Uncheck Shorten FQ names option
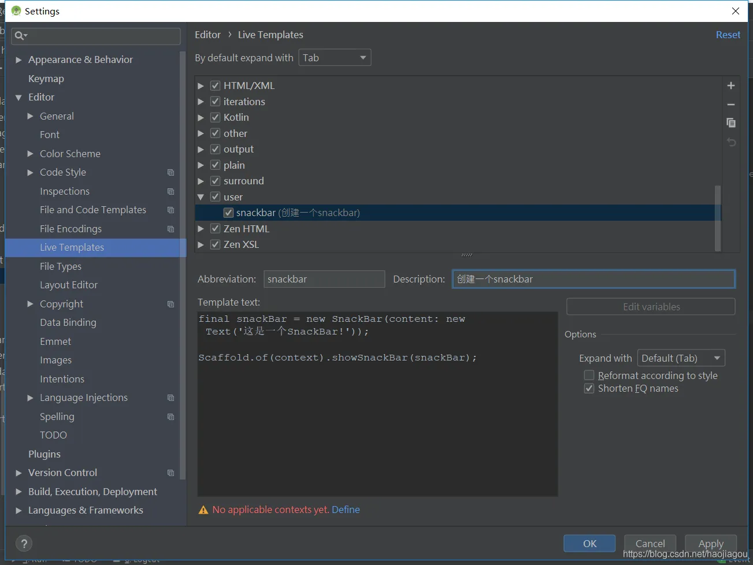 click(589, 388)
